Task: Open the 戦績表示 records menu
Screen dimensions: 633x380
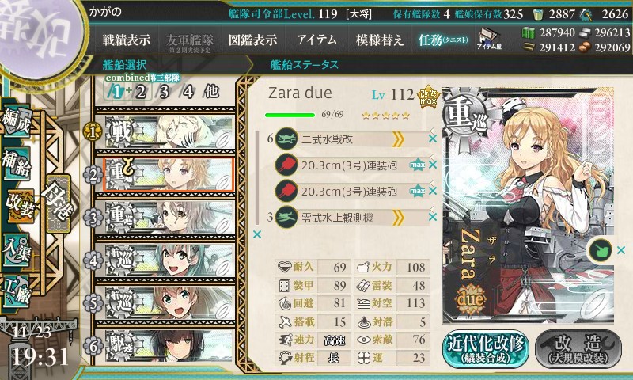Action: click(127, 40)
